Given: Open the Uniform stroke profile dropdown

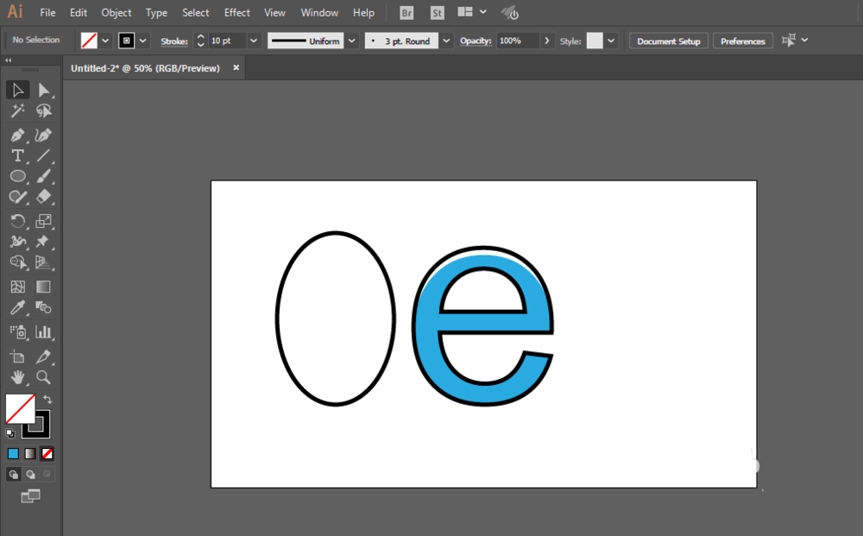Looking at the screenshot, I should point(352,41).
